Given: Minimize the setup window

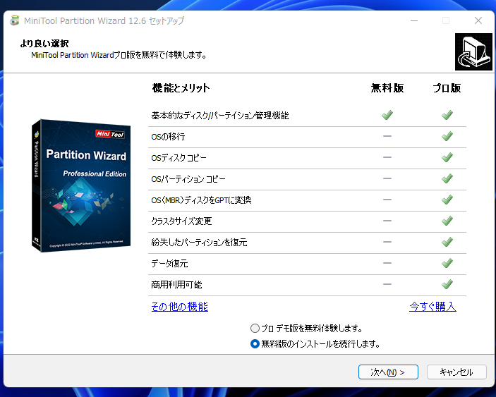Looking at the screenshot, I should tap(414, 20).
